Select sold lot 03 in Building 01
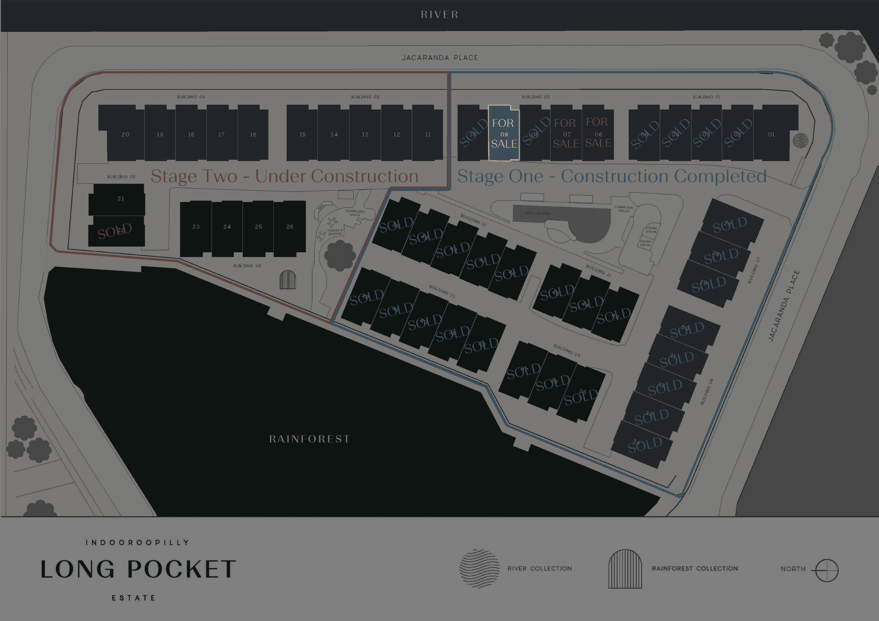879x621 pixels. [x=707, y=133]
